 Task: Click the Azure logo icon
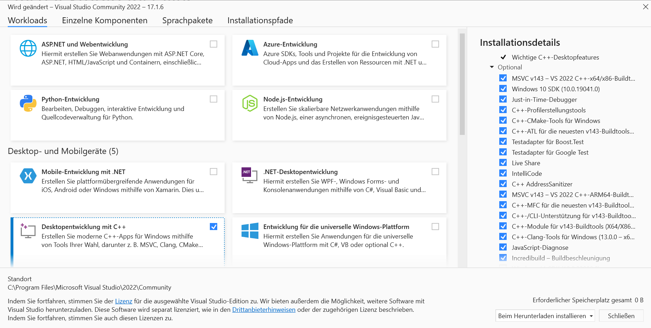pos(250,48)
